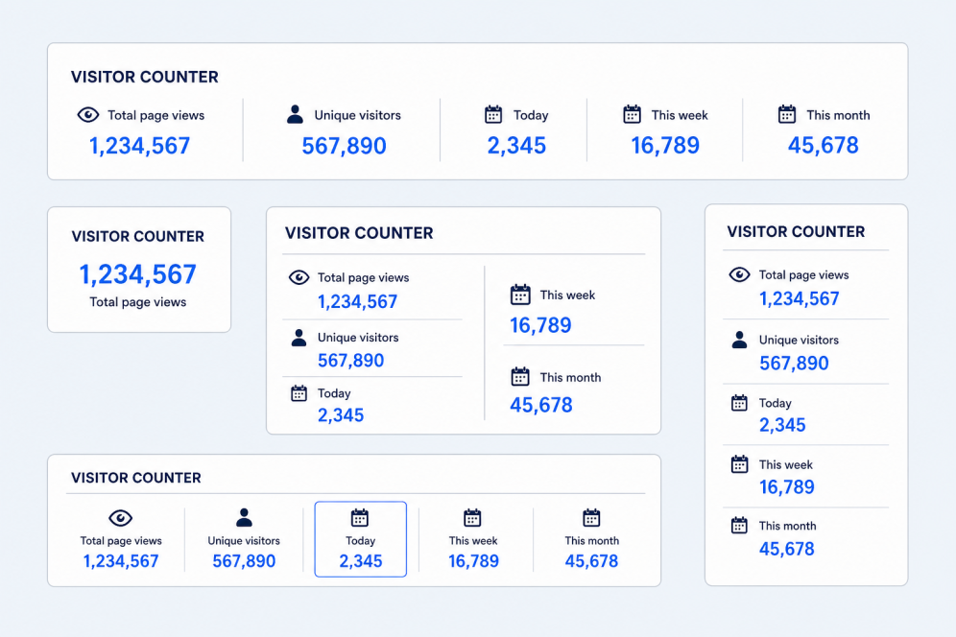Click the eye icon in the bottom horizontal widget
The width and height of the screenshot is (956, 637).
click(x=121, y=518)
